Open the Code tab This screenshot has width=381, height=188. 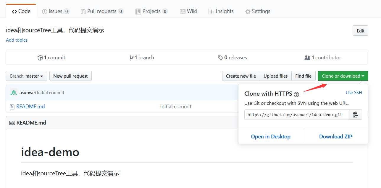(x=21, y=11)
